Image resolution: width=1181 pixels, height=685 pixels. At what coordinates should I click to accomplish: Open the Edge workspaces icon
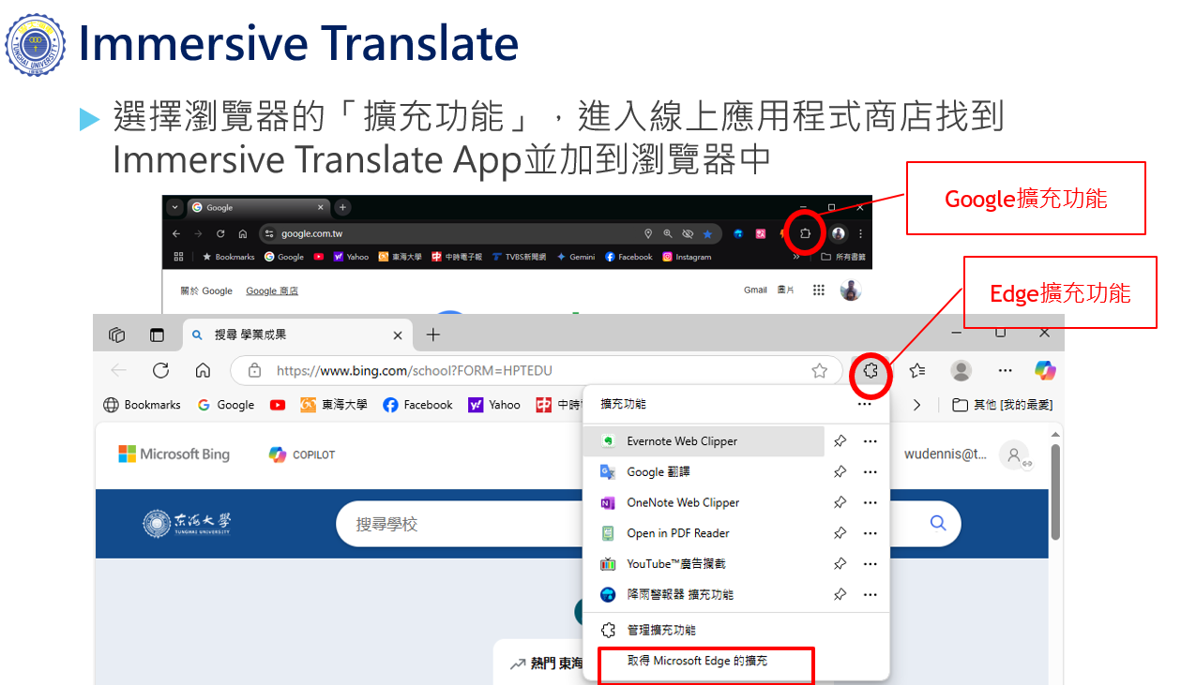[x=117, y=335]
